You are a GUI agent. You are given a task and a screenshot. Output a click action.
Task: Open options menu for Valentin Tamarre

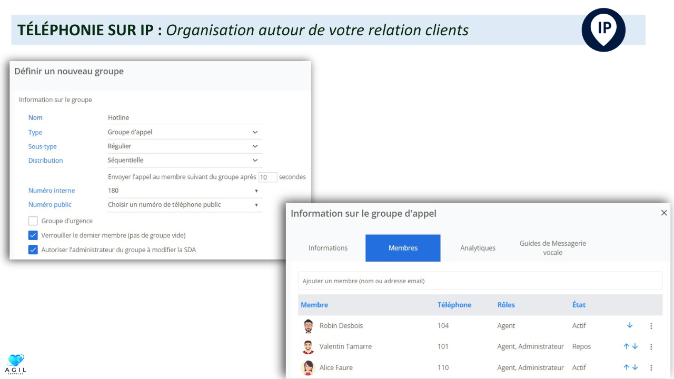click(x=651, y=347)
